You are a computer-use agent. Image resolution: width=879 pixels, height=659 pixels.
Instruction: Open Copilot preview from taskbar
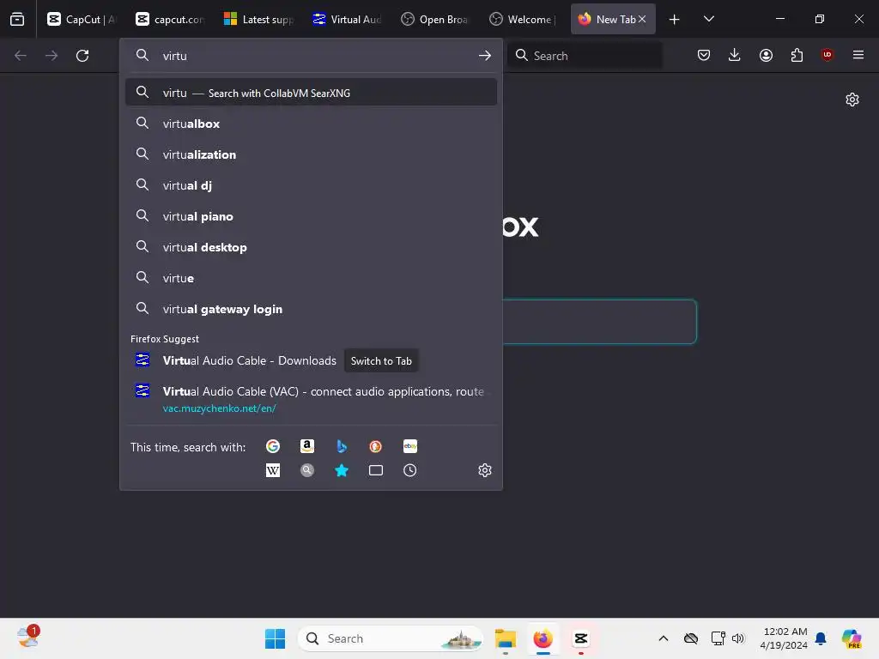pos(852,638)
